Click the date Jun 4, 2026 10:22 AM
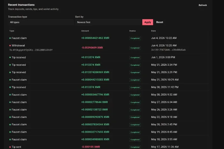224x149 pixels. 164,38
